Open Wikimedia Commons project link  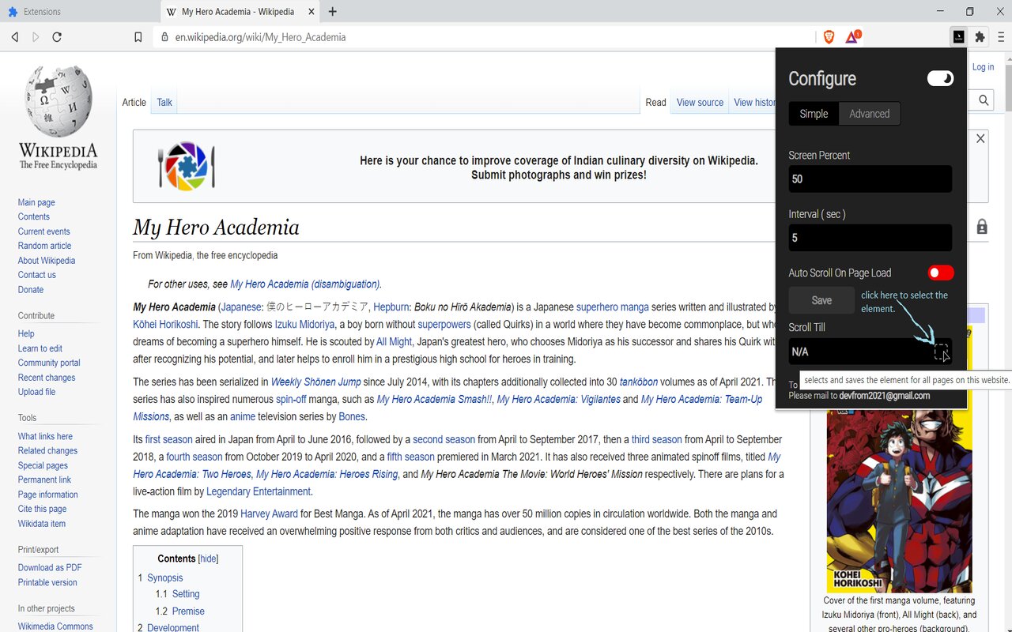(55, 626)
